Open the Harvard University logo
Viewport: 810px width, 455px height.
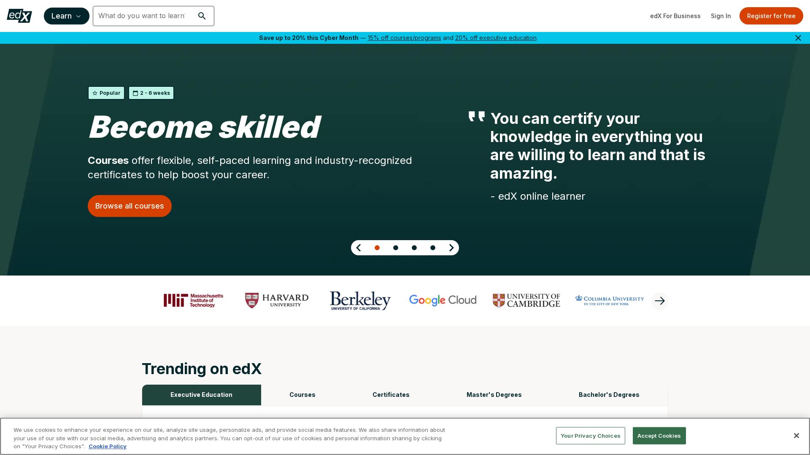tap(277, 300)
